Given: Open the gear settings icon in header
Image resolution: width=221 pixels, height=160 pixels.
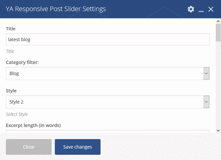Looking at the screenshot, I should [x=191, y=9].
